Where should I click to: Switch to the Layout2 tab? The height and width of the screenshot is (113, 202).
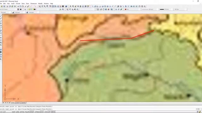(23, 103)
